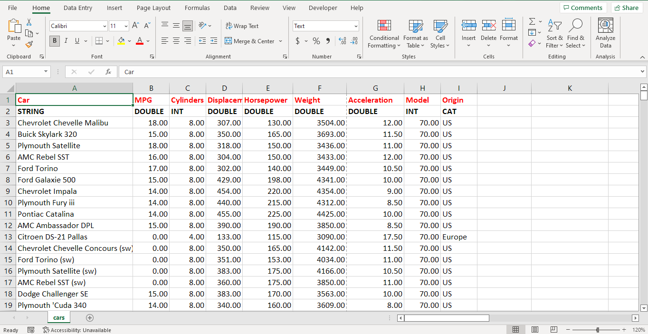Open the Conditional Formatting gallery

[x=383, y=33]
